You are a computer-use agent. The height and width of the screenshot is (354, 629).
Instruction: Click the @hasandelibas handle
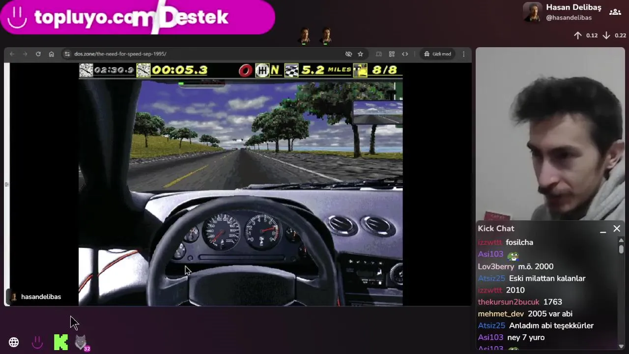pos(569,18)
